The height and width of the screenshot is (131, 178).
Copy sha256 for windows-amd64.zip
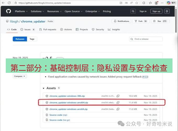(118, 103)
